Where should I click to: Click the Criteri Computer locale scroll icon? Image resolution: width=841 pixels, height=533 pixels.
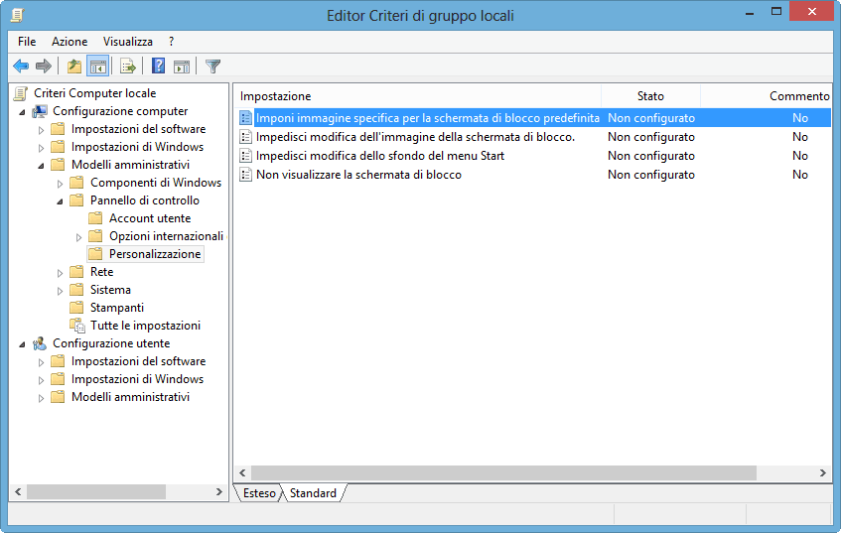click(21, 93)
